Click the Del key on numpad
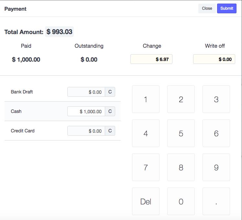 (146, 202)
